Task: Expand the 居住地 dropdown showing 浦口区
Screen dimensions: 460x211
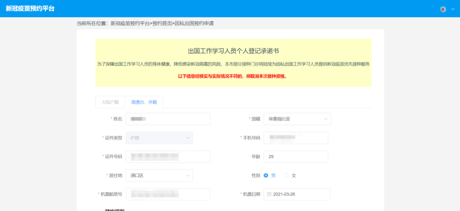Action: pos(159,175)
